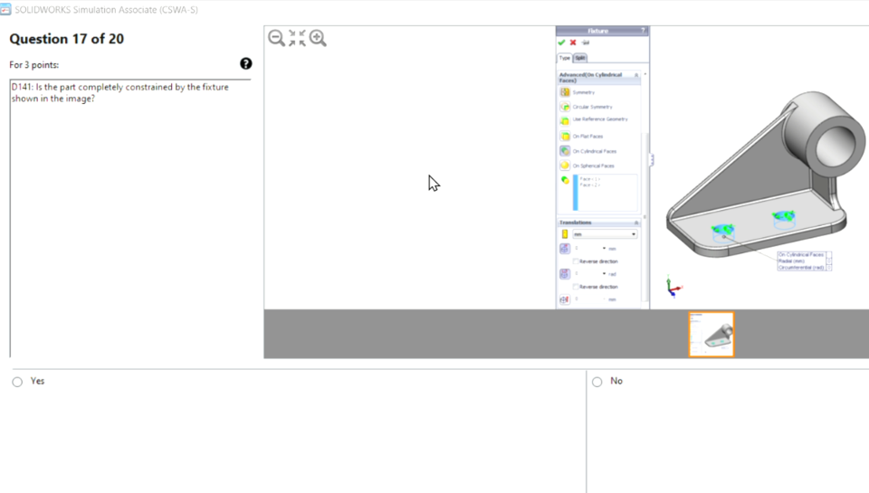Screen dimensions: 869x493
Task: Select the On Flat Faces icon
Action: [565, 137]
